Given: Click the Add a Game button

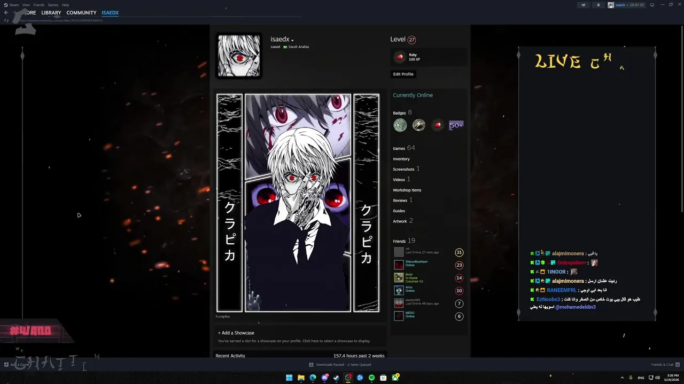Looking at the screenshot, I should click(x=17, y=365).
